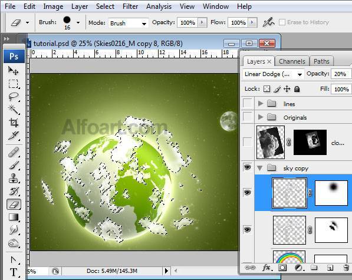Select the Type tool
352x280 pixels.
(13, 272)
